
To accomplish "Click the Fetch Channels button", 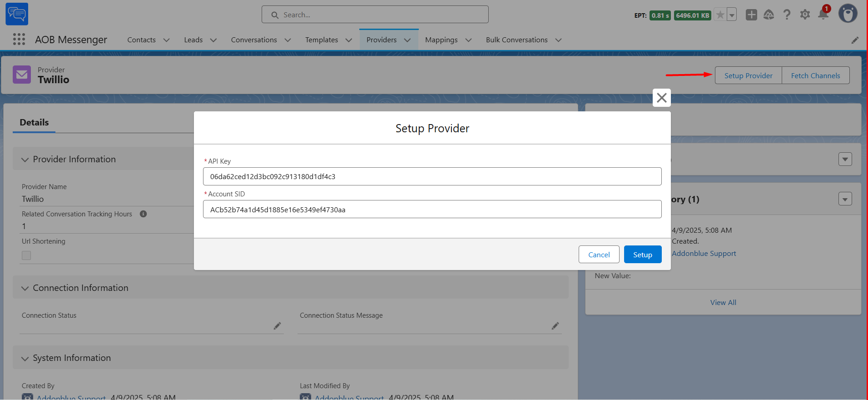I will (x=816, y=75).
